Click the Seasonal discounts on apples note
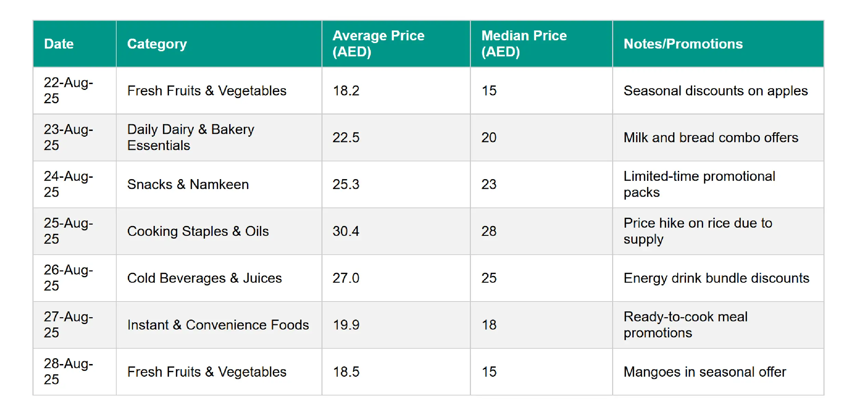 click(715, 91)
